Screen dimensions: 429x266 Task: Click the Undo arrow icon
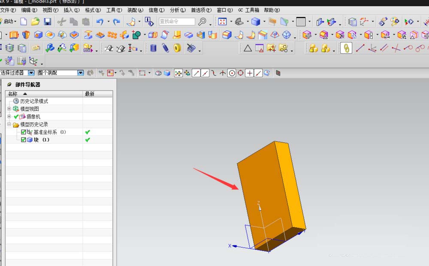coord(100,21)
